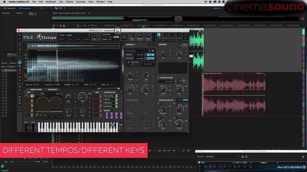Select the Video panel tab

[31, 13]
